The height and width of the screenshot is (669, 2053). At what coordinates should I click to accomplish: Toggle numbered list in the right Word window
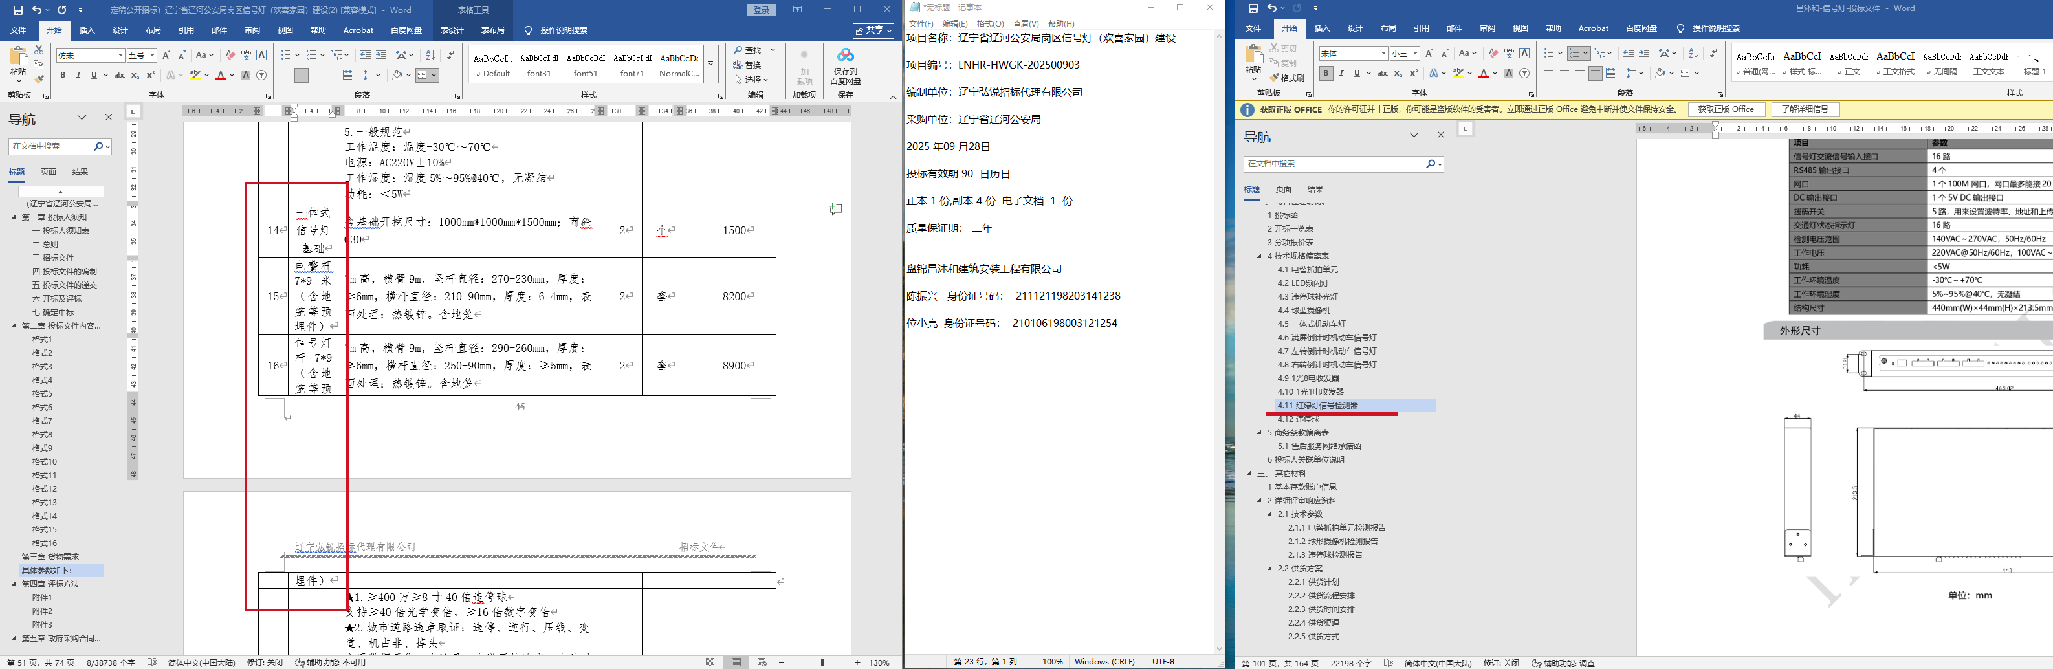click(x=1574, y=54)
